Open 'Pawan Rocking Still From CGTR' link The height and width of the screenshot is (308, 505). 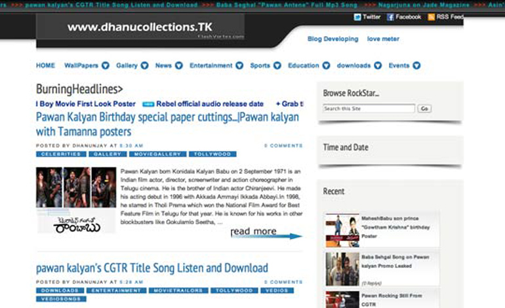[x=392, y=300]
